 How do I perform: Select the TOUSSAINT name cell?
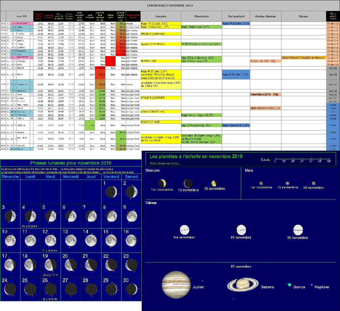(x=25, y=23)
